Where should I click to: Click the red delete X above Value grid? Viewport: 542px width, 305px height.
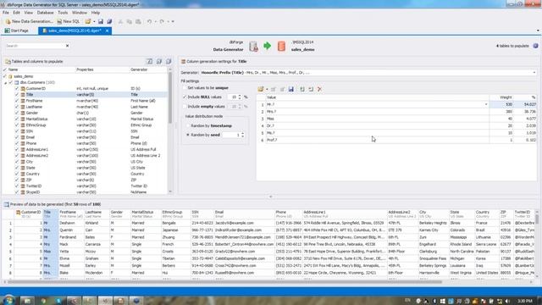(x=320, y=89)
